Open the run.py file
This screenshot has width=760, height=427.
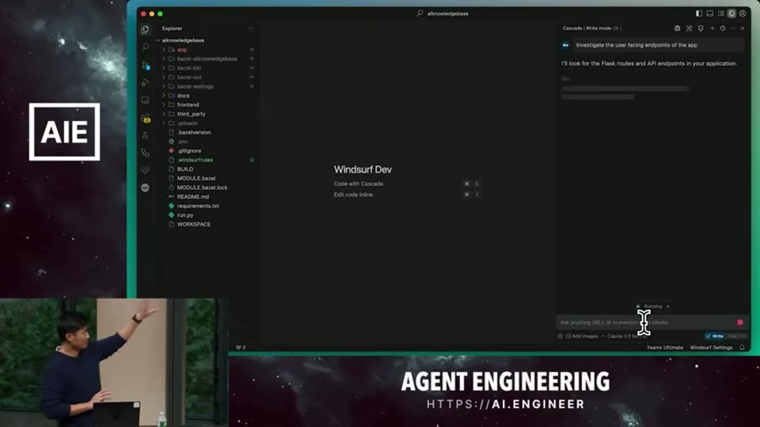(x=185, y=215)
